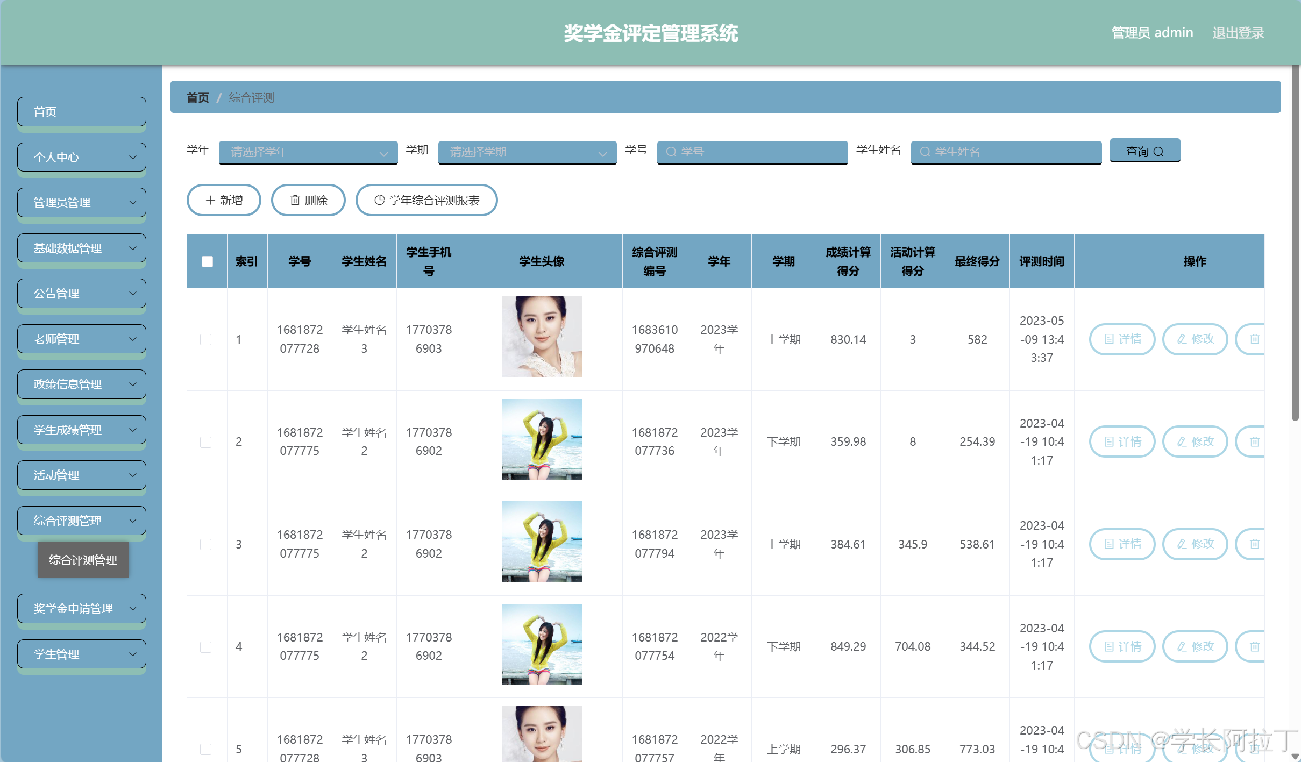Open the 奖学金申请管理 sidebar menu

point(81,608)
